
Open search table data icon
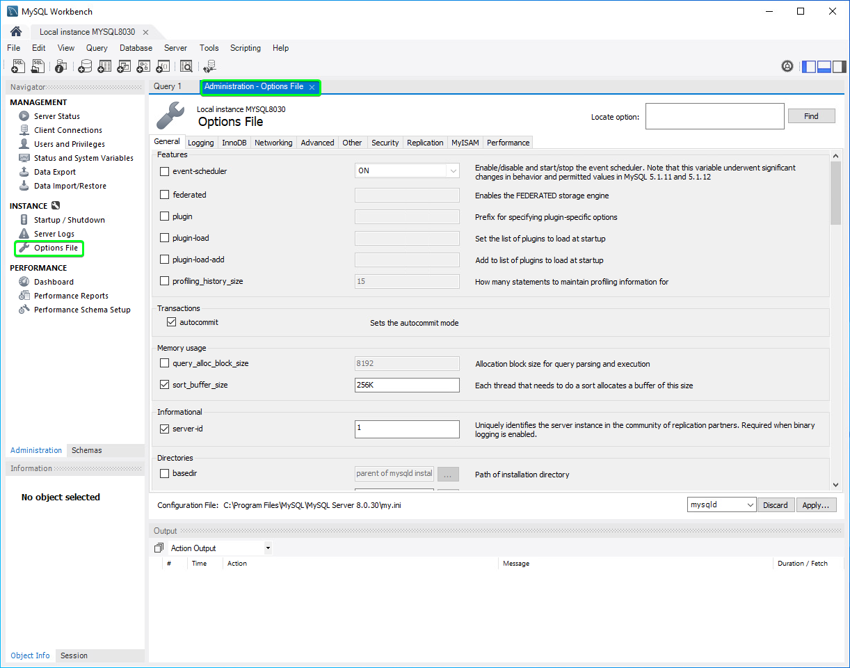coord(186,66)
